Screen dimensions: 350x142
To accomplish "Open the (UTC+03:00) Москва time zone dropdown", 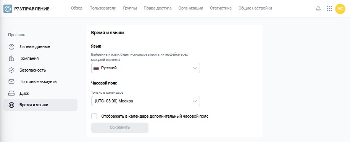I will point(145,101).
